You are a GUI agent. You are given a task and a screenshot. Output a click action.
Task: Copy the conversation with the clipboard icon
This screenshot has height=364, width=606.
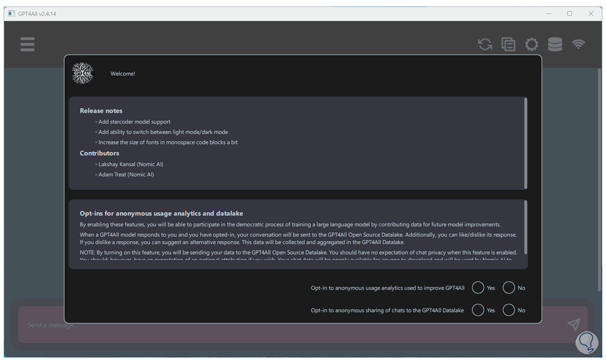click(508, 44)
